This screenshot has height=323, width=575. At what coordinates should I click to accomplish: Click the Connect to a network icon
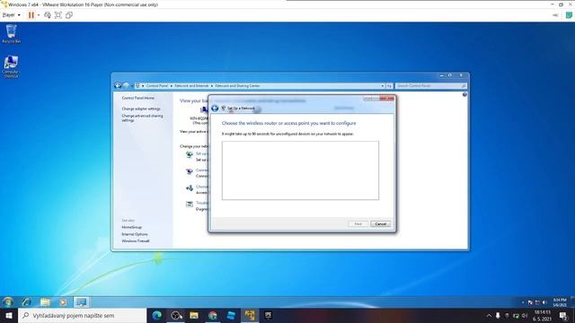(190, 171)
